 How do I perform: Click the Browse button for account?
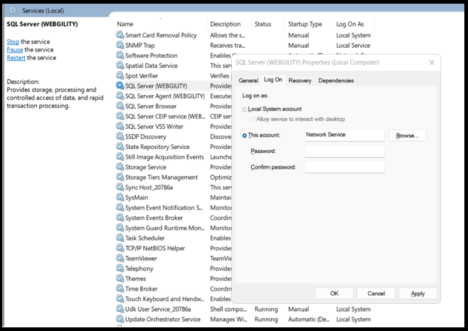point(407,136)
